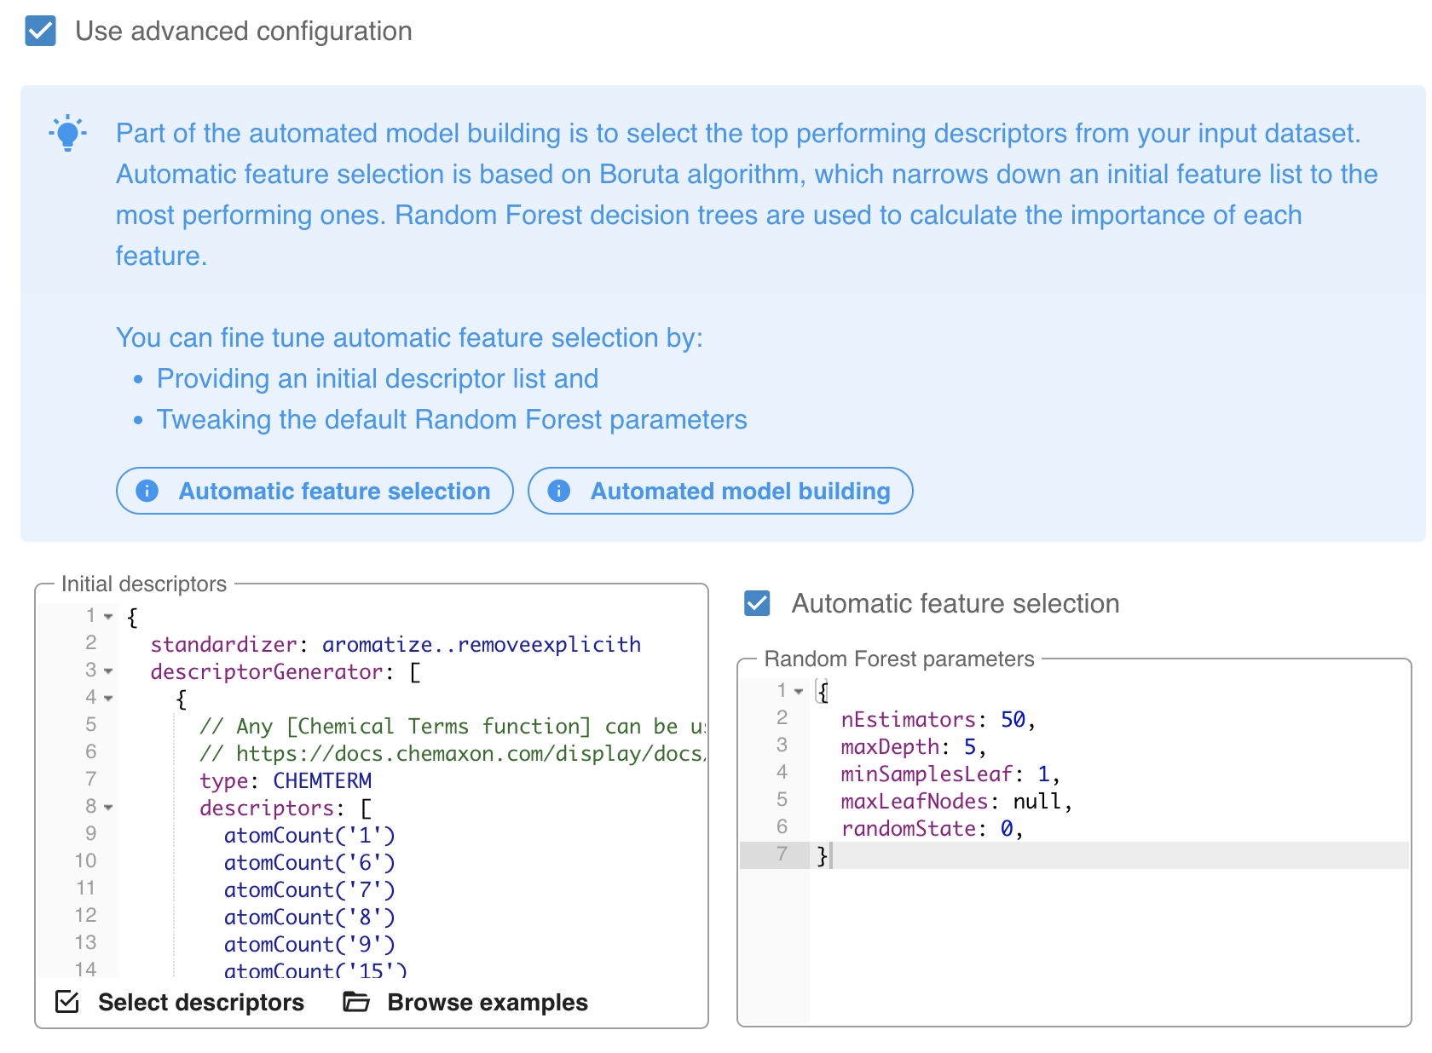
Task: Uncheck Use advanced configuration checkbox
Action: [x=40, y=32]
